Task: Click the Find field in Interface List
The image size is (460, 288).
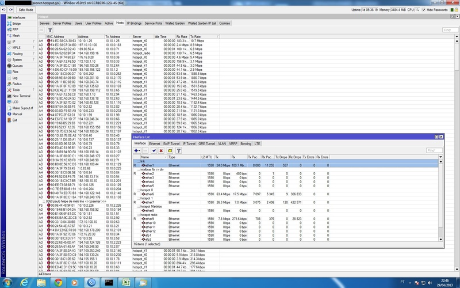Action: (434, 150)
